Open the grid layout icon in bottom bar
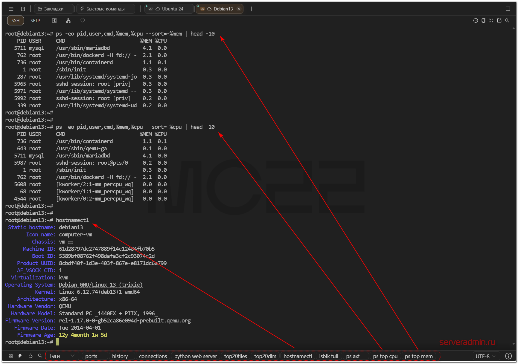This screenshot has width=518, height=364. [x=10, y=356]
